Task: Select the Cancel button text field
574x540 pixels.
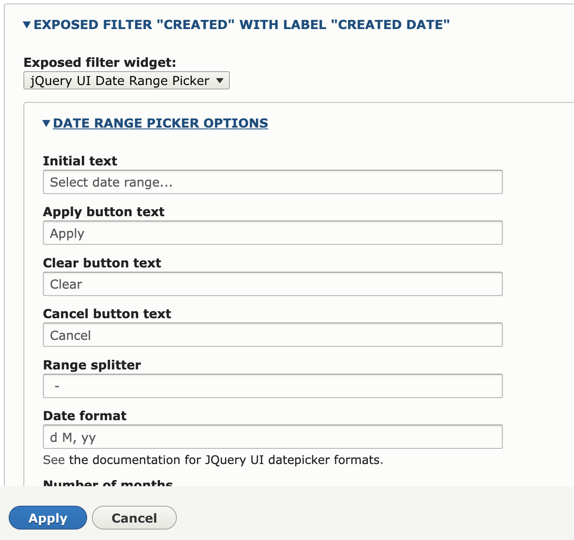Action: click(272, 335)
